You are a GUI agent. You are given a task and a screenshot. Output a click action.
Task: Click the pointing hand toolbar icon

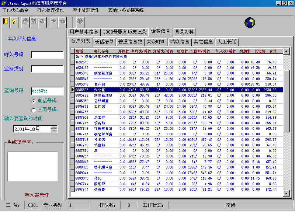click(x=62, y=21)
